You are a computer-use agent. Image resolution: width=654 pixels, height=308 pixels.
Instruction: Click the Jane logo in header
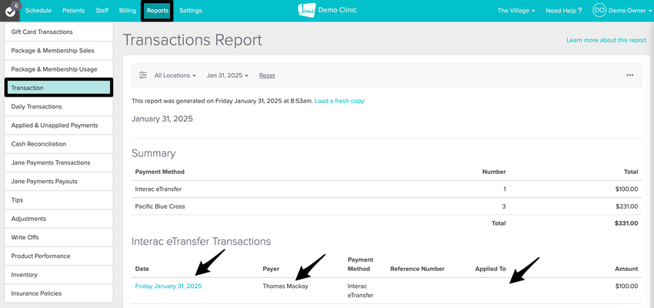coord(306,10)
